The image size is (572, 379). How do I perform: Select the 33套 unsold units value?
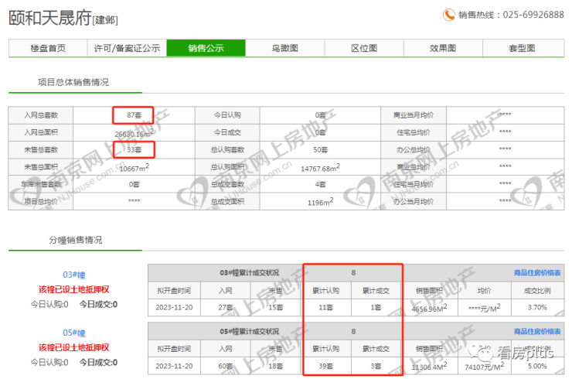[x=134, y=150]
